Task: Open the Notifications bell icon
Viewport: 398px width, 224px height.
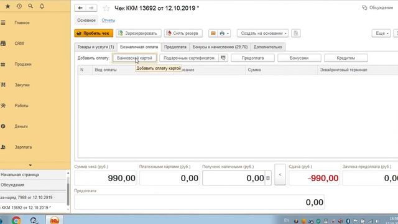Action: coord(42,6)
